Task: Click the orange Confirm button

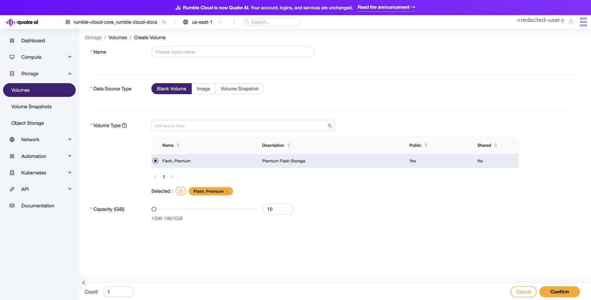Action: click(x=560, y=292)
